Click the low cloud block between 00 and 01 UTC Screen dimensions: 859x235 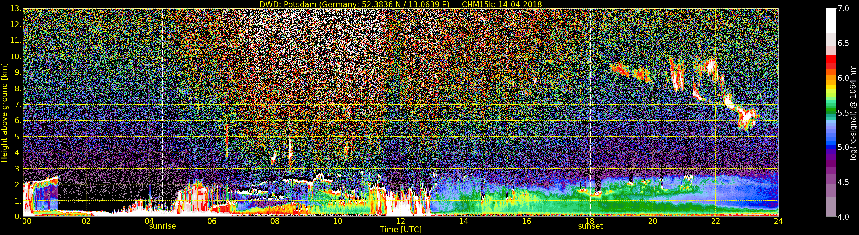[41, 196]
